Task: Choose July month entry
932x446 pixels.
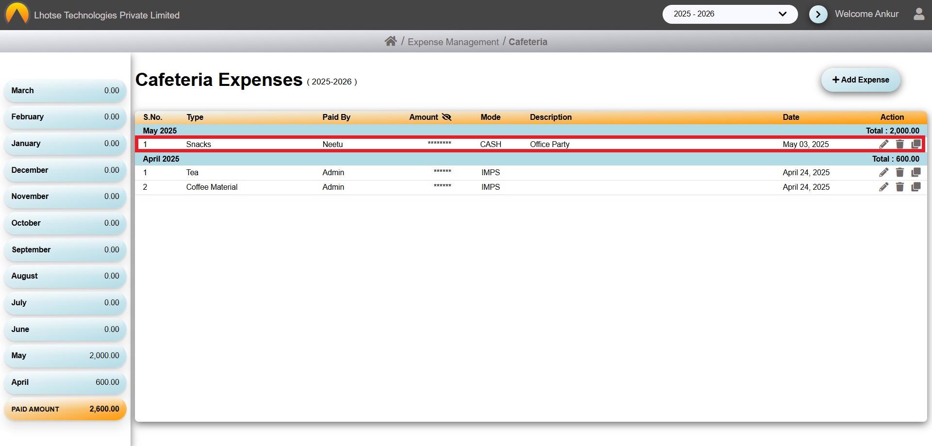Action: click(x=65, y=303)
